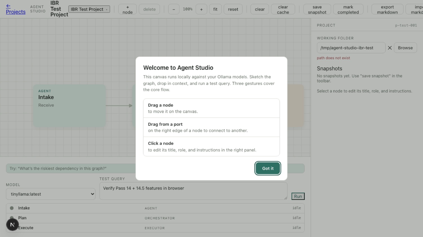
Task: Zoom out with the minus button
Action: point(174,9)
